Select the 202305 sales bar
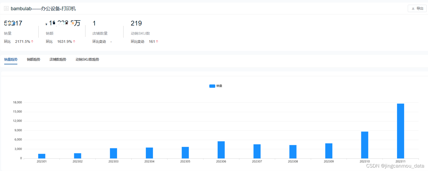 (x=185, y=153)
